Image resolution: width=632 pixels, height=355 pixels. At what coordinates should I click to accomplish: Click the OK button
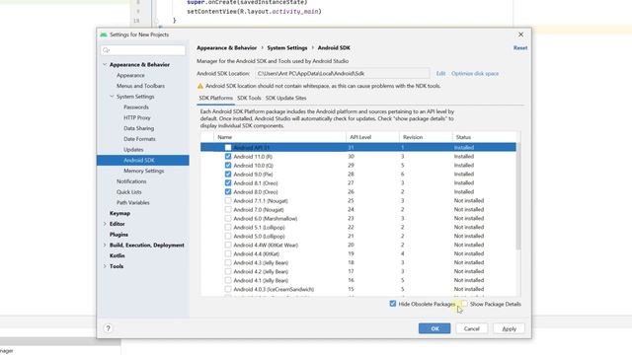(434, 328)
